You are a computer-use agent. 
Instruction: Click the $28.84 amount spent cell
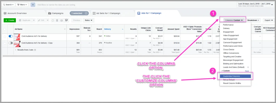pos(177,36)
